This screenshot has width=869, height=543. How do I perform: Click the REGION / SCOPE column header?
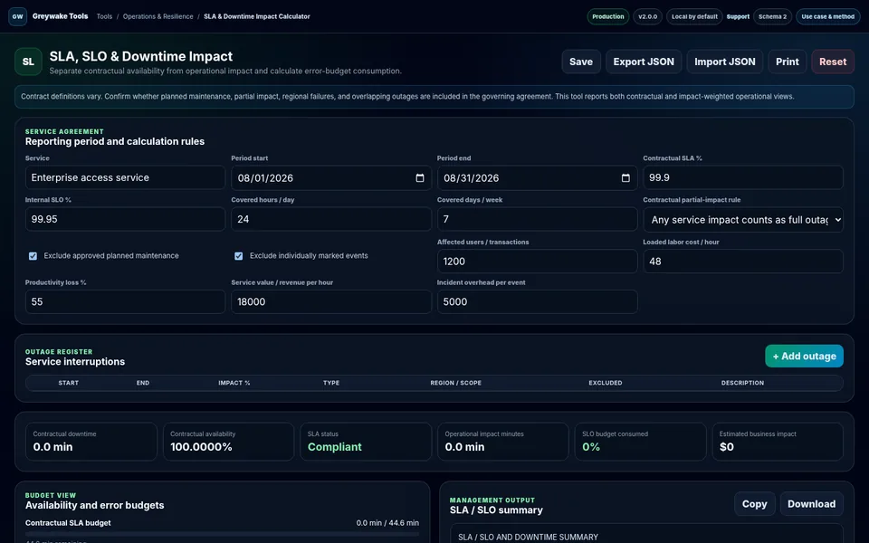point(455,383)
